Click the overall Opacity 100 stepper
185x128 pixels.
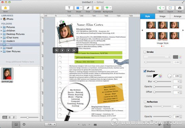tap(181, 117)
